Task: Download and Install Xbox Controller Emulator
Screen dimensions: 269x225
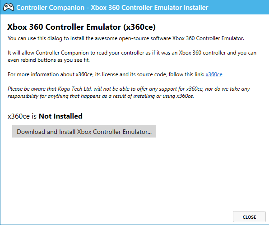Action: [x=84, y=131]
